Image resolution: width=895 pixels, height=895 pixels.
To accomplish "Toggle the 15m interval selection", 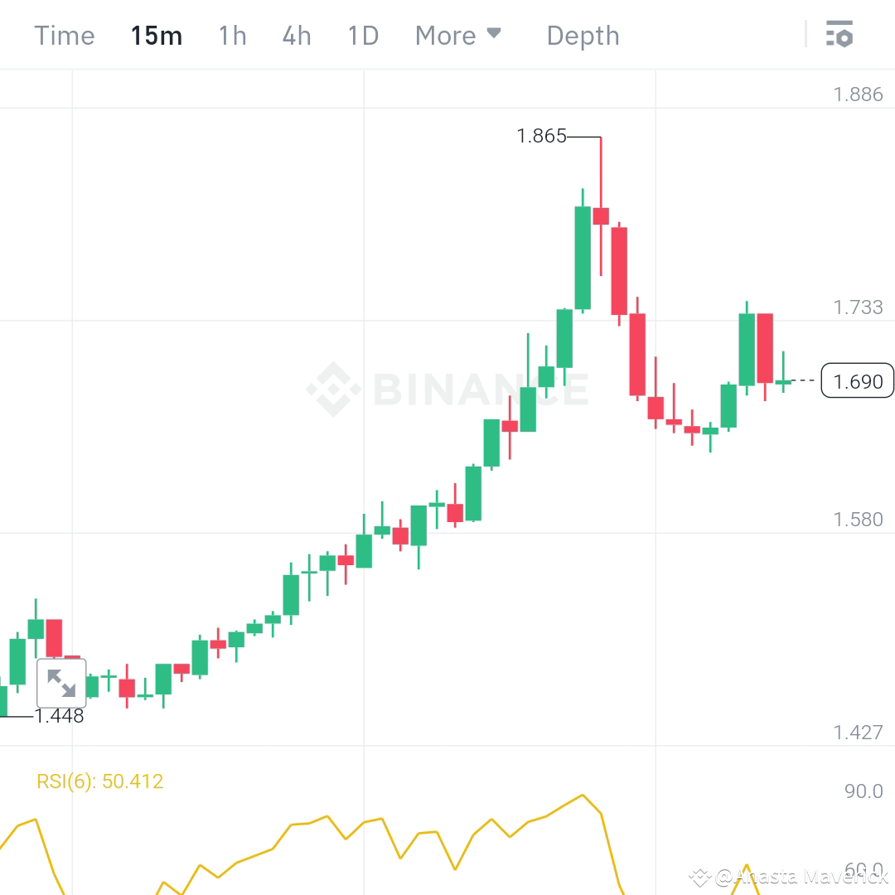I will click(x=157, y=35).
